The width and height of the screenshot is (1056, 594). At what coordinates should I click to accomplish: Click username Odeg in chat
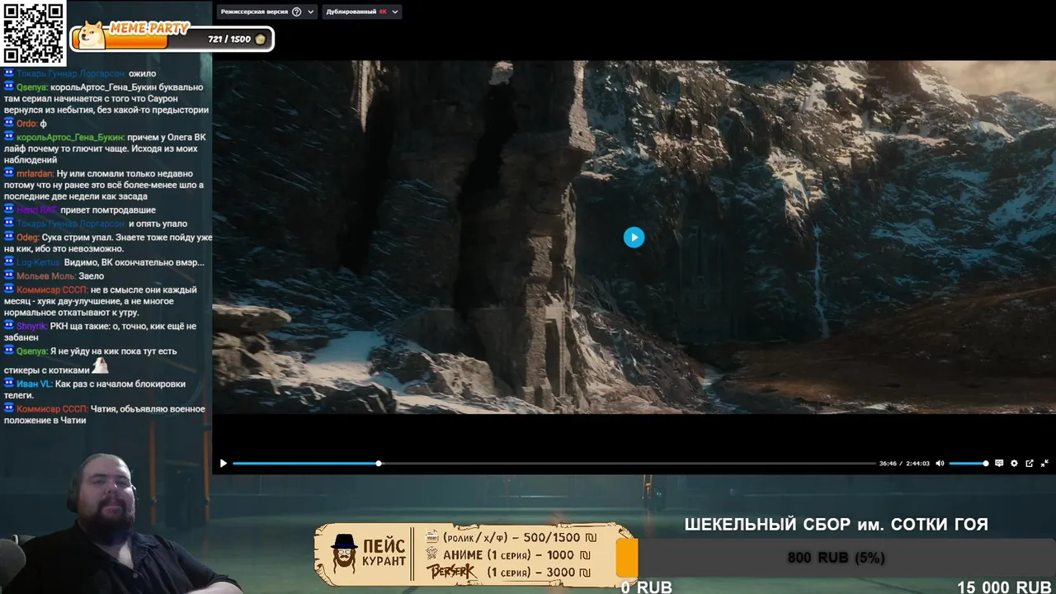27,237
